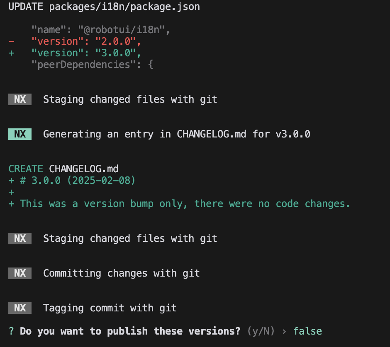This screenshot has height=347, width=390.
Task: Click the NX badge beside Committing changes
Action: pos(20,273)
